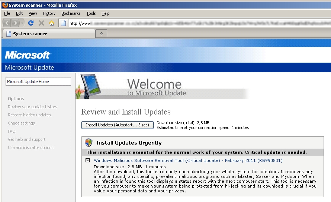331x202 pixels.
Task: Open the Home page icon
Action: click(x=52, y=23)
